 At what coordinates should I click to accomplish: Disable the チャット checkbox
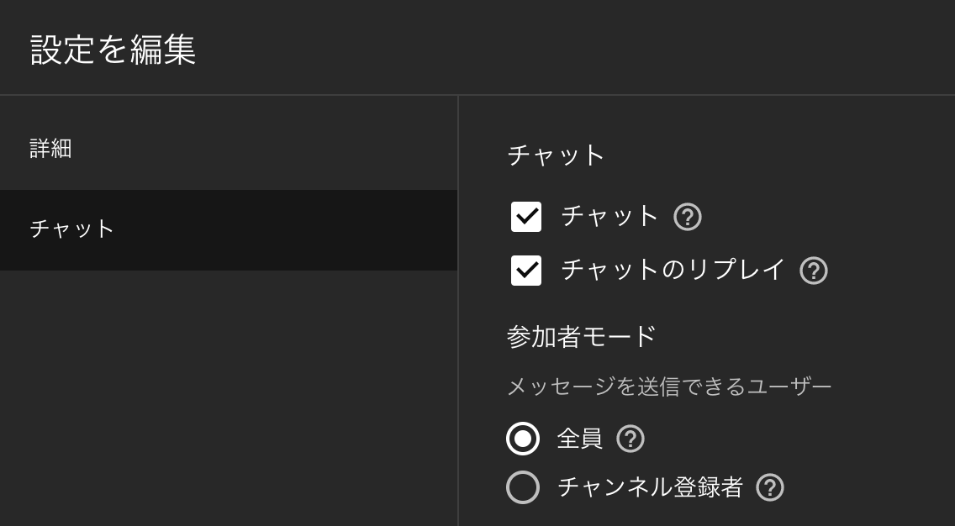click(x=525, y=217)
